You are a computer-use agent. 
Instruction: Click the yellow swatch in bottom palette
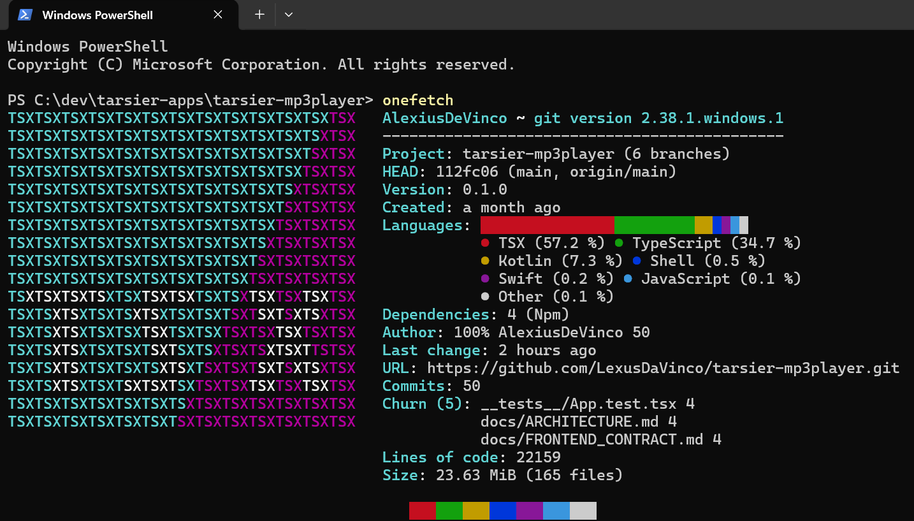point(476,511)
